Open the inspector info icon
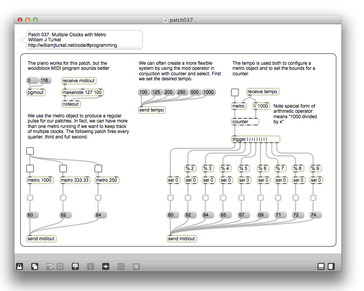This screenshot has width=364, height=291. [90, 266]
